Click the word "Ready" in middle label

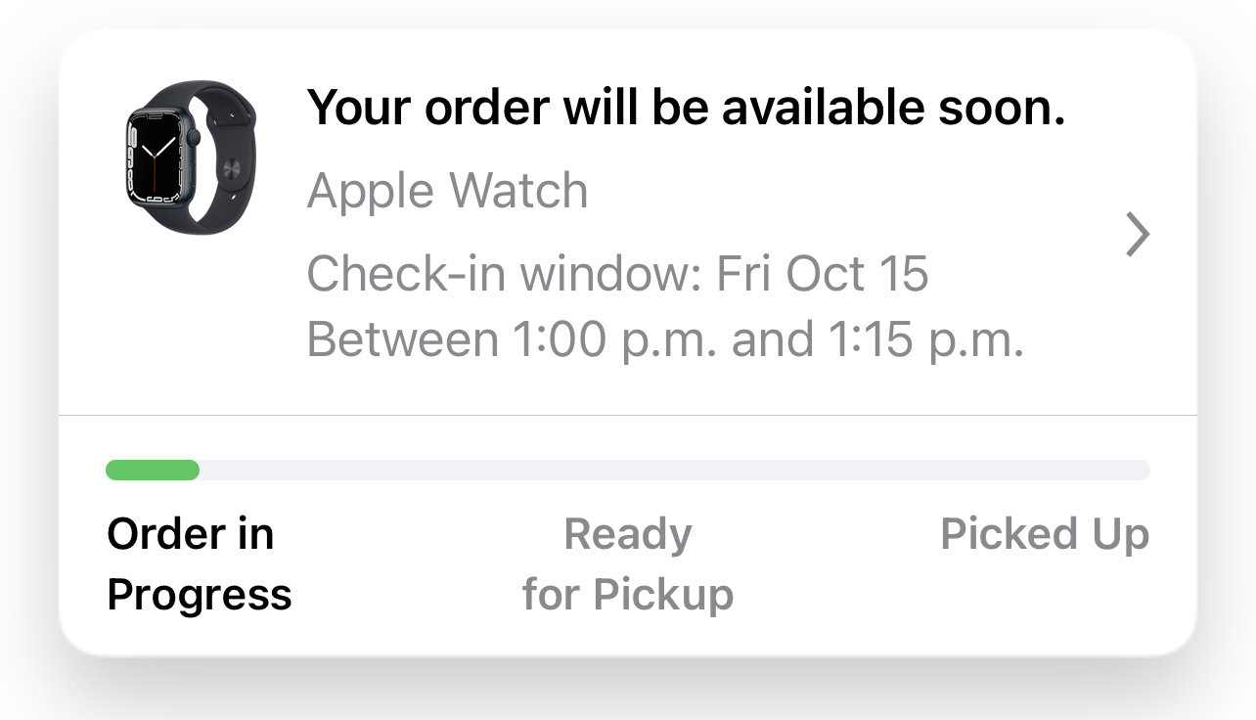628,534
